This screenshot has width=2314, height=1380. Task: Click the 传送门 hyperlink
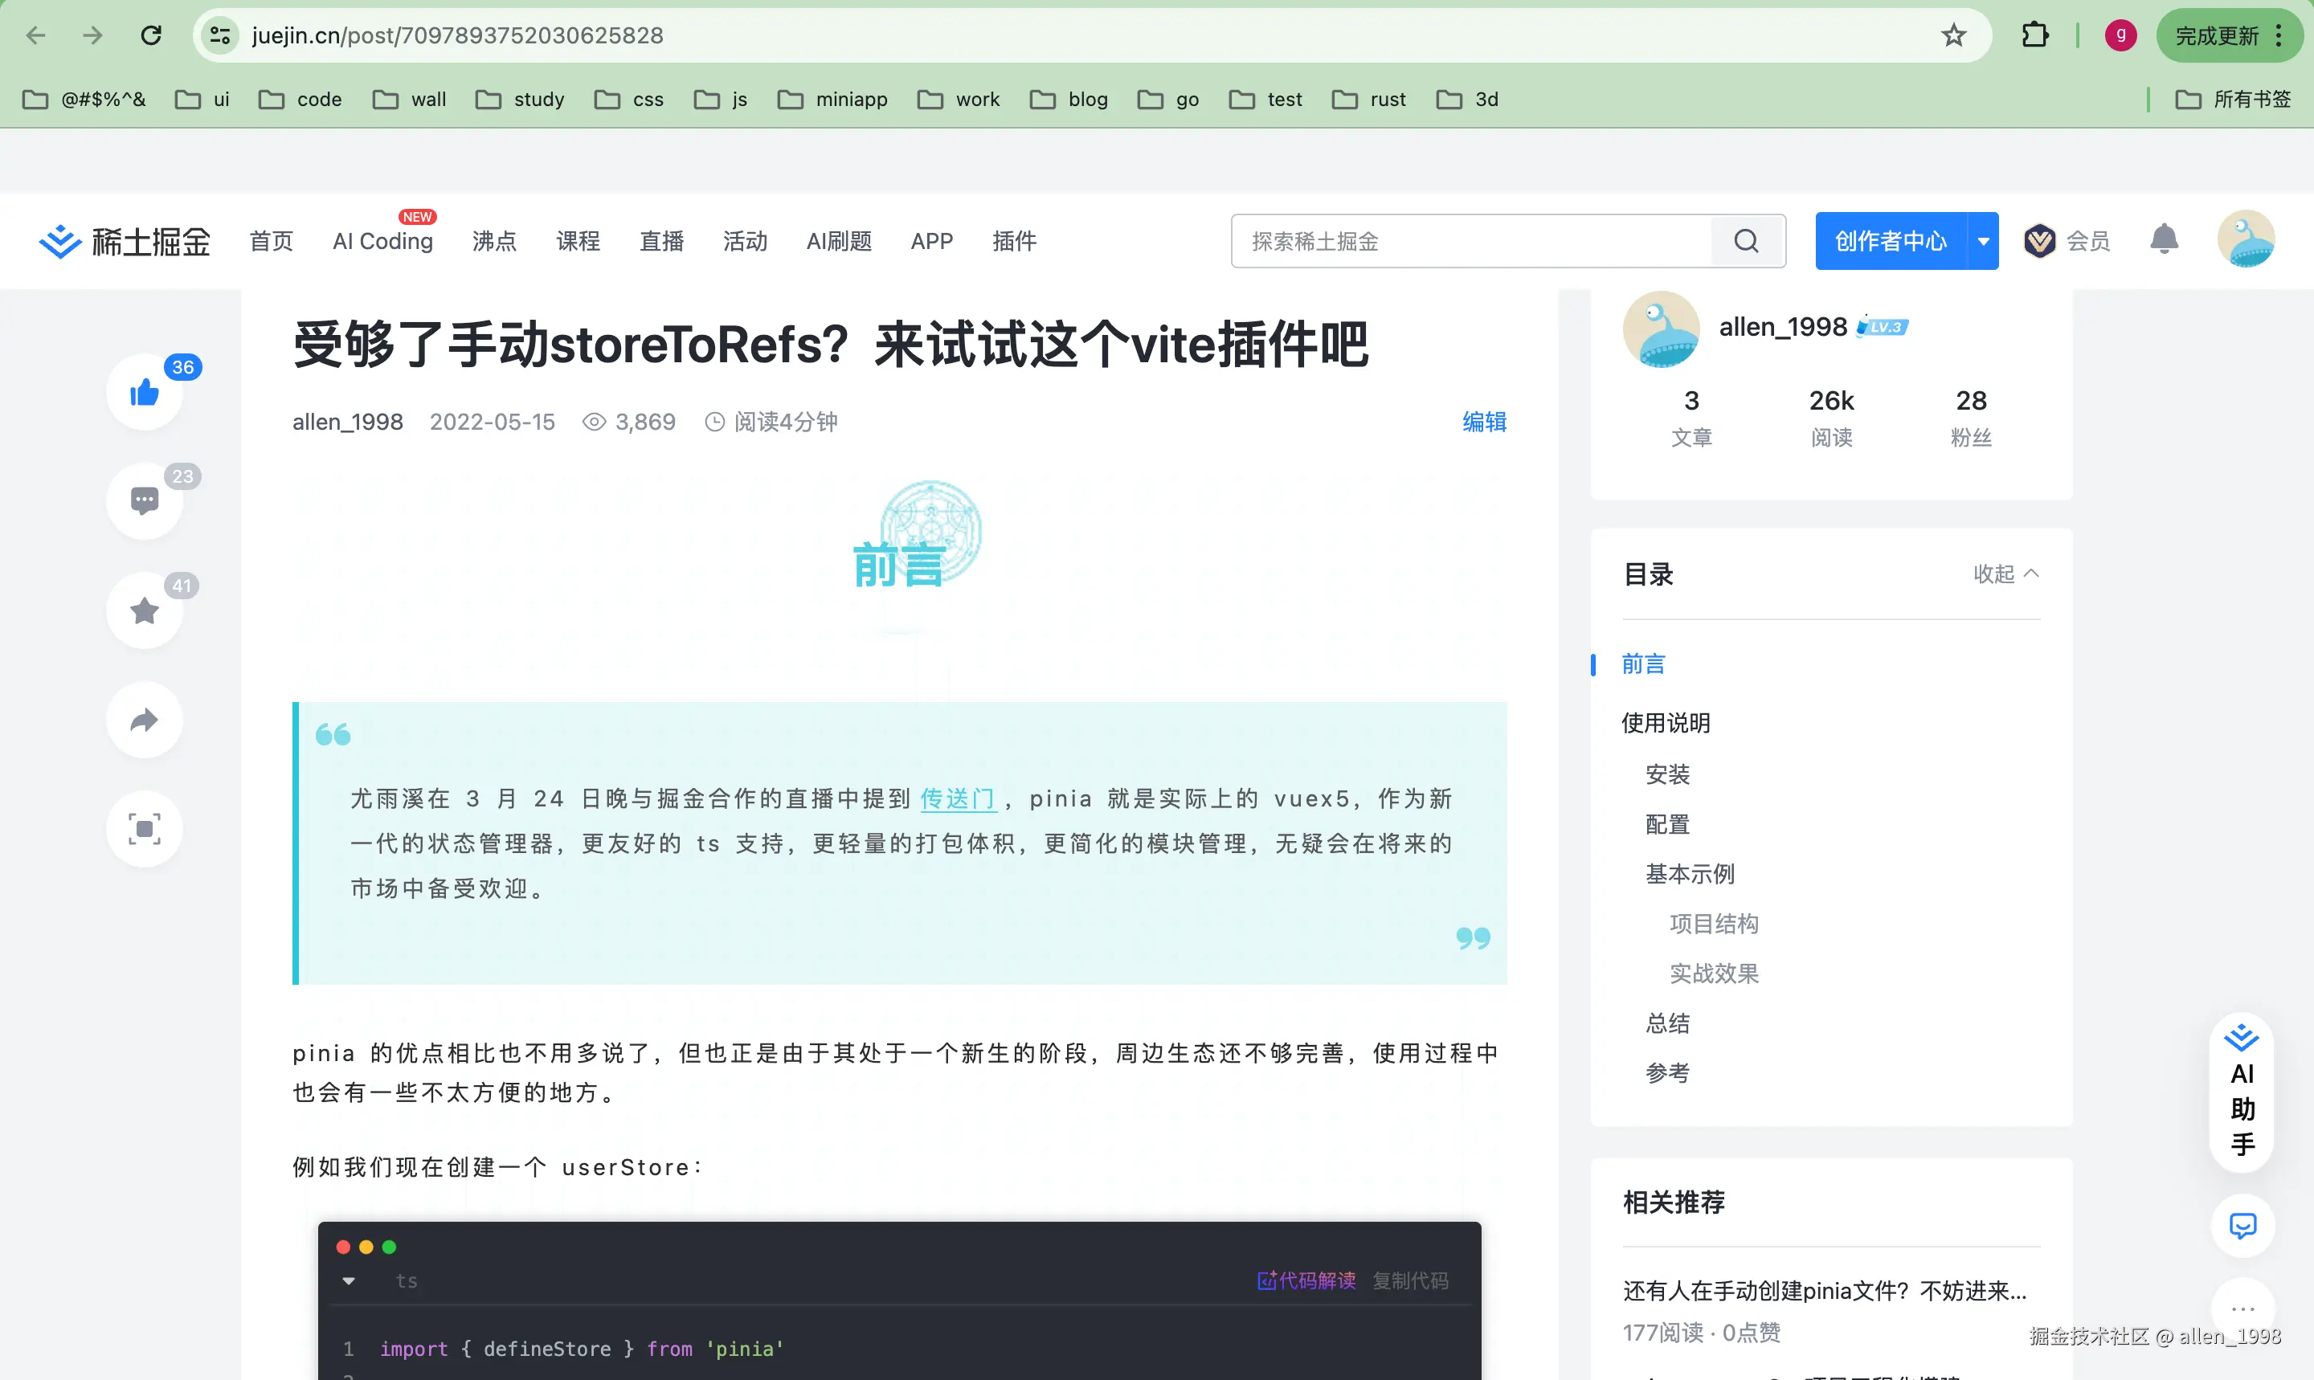(957, 798)
